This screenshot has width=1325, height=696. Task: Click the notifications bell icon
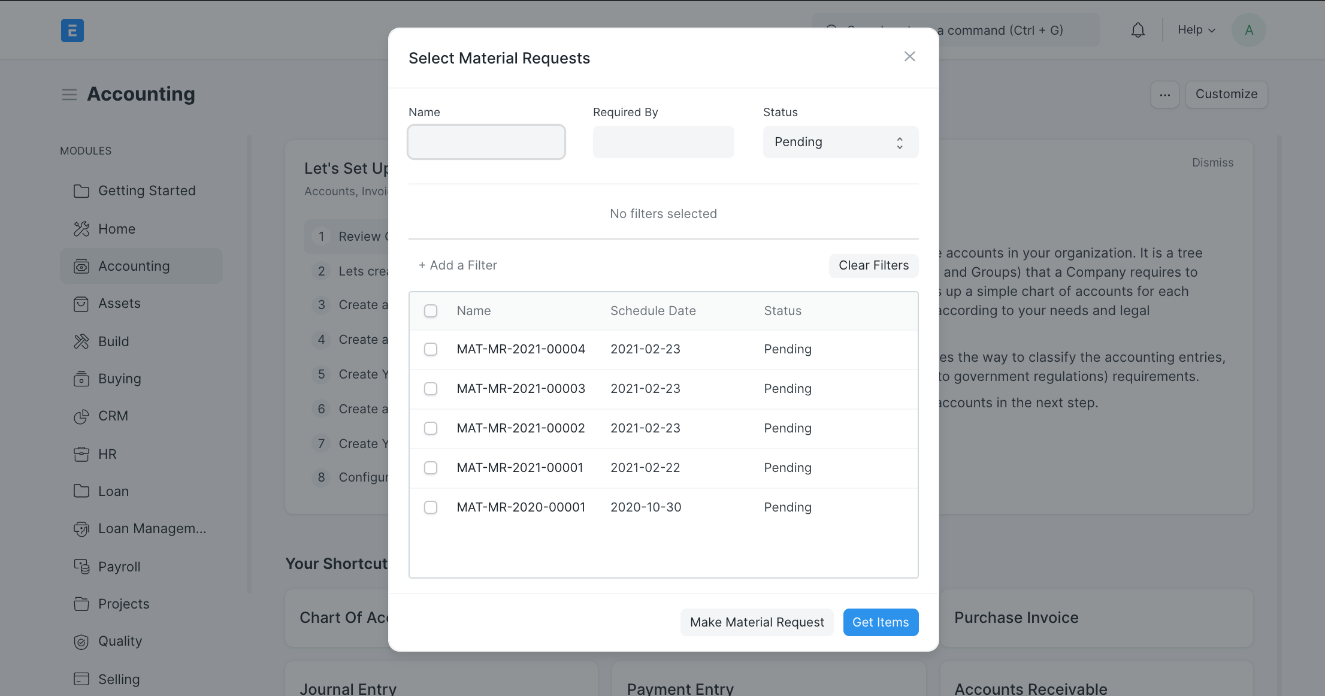coord(1138,30)
